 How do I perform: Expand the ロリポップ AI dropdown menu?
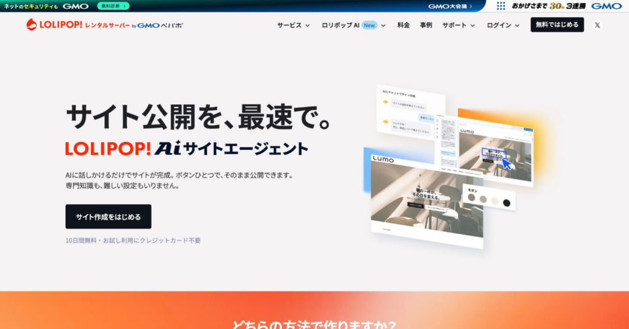353,25
